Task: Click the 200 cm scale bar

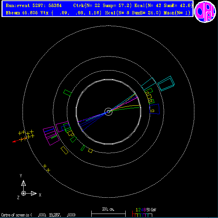Action: tap(108, 212)
